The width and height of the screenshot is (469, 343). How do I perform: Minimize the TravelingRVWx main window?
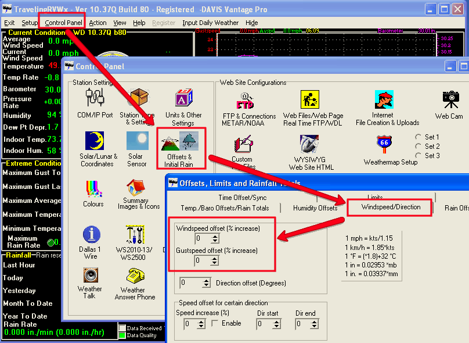[431, 9]
